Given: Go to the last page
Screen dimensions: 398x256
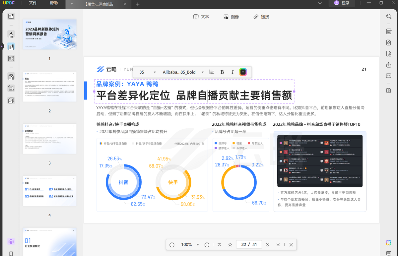Looking at the screenshot, I should pyautogui.click(x=278, y=245).
